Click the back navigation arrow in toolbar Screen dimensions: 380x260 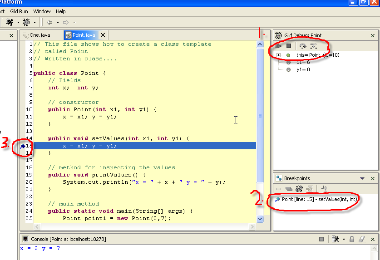[49, 22]
